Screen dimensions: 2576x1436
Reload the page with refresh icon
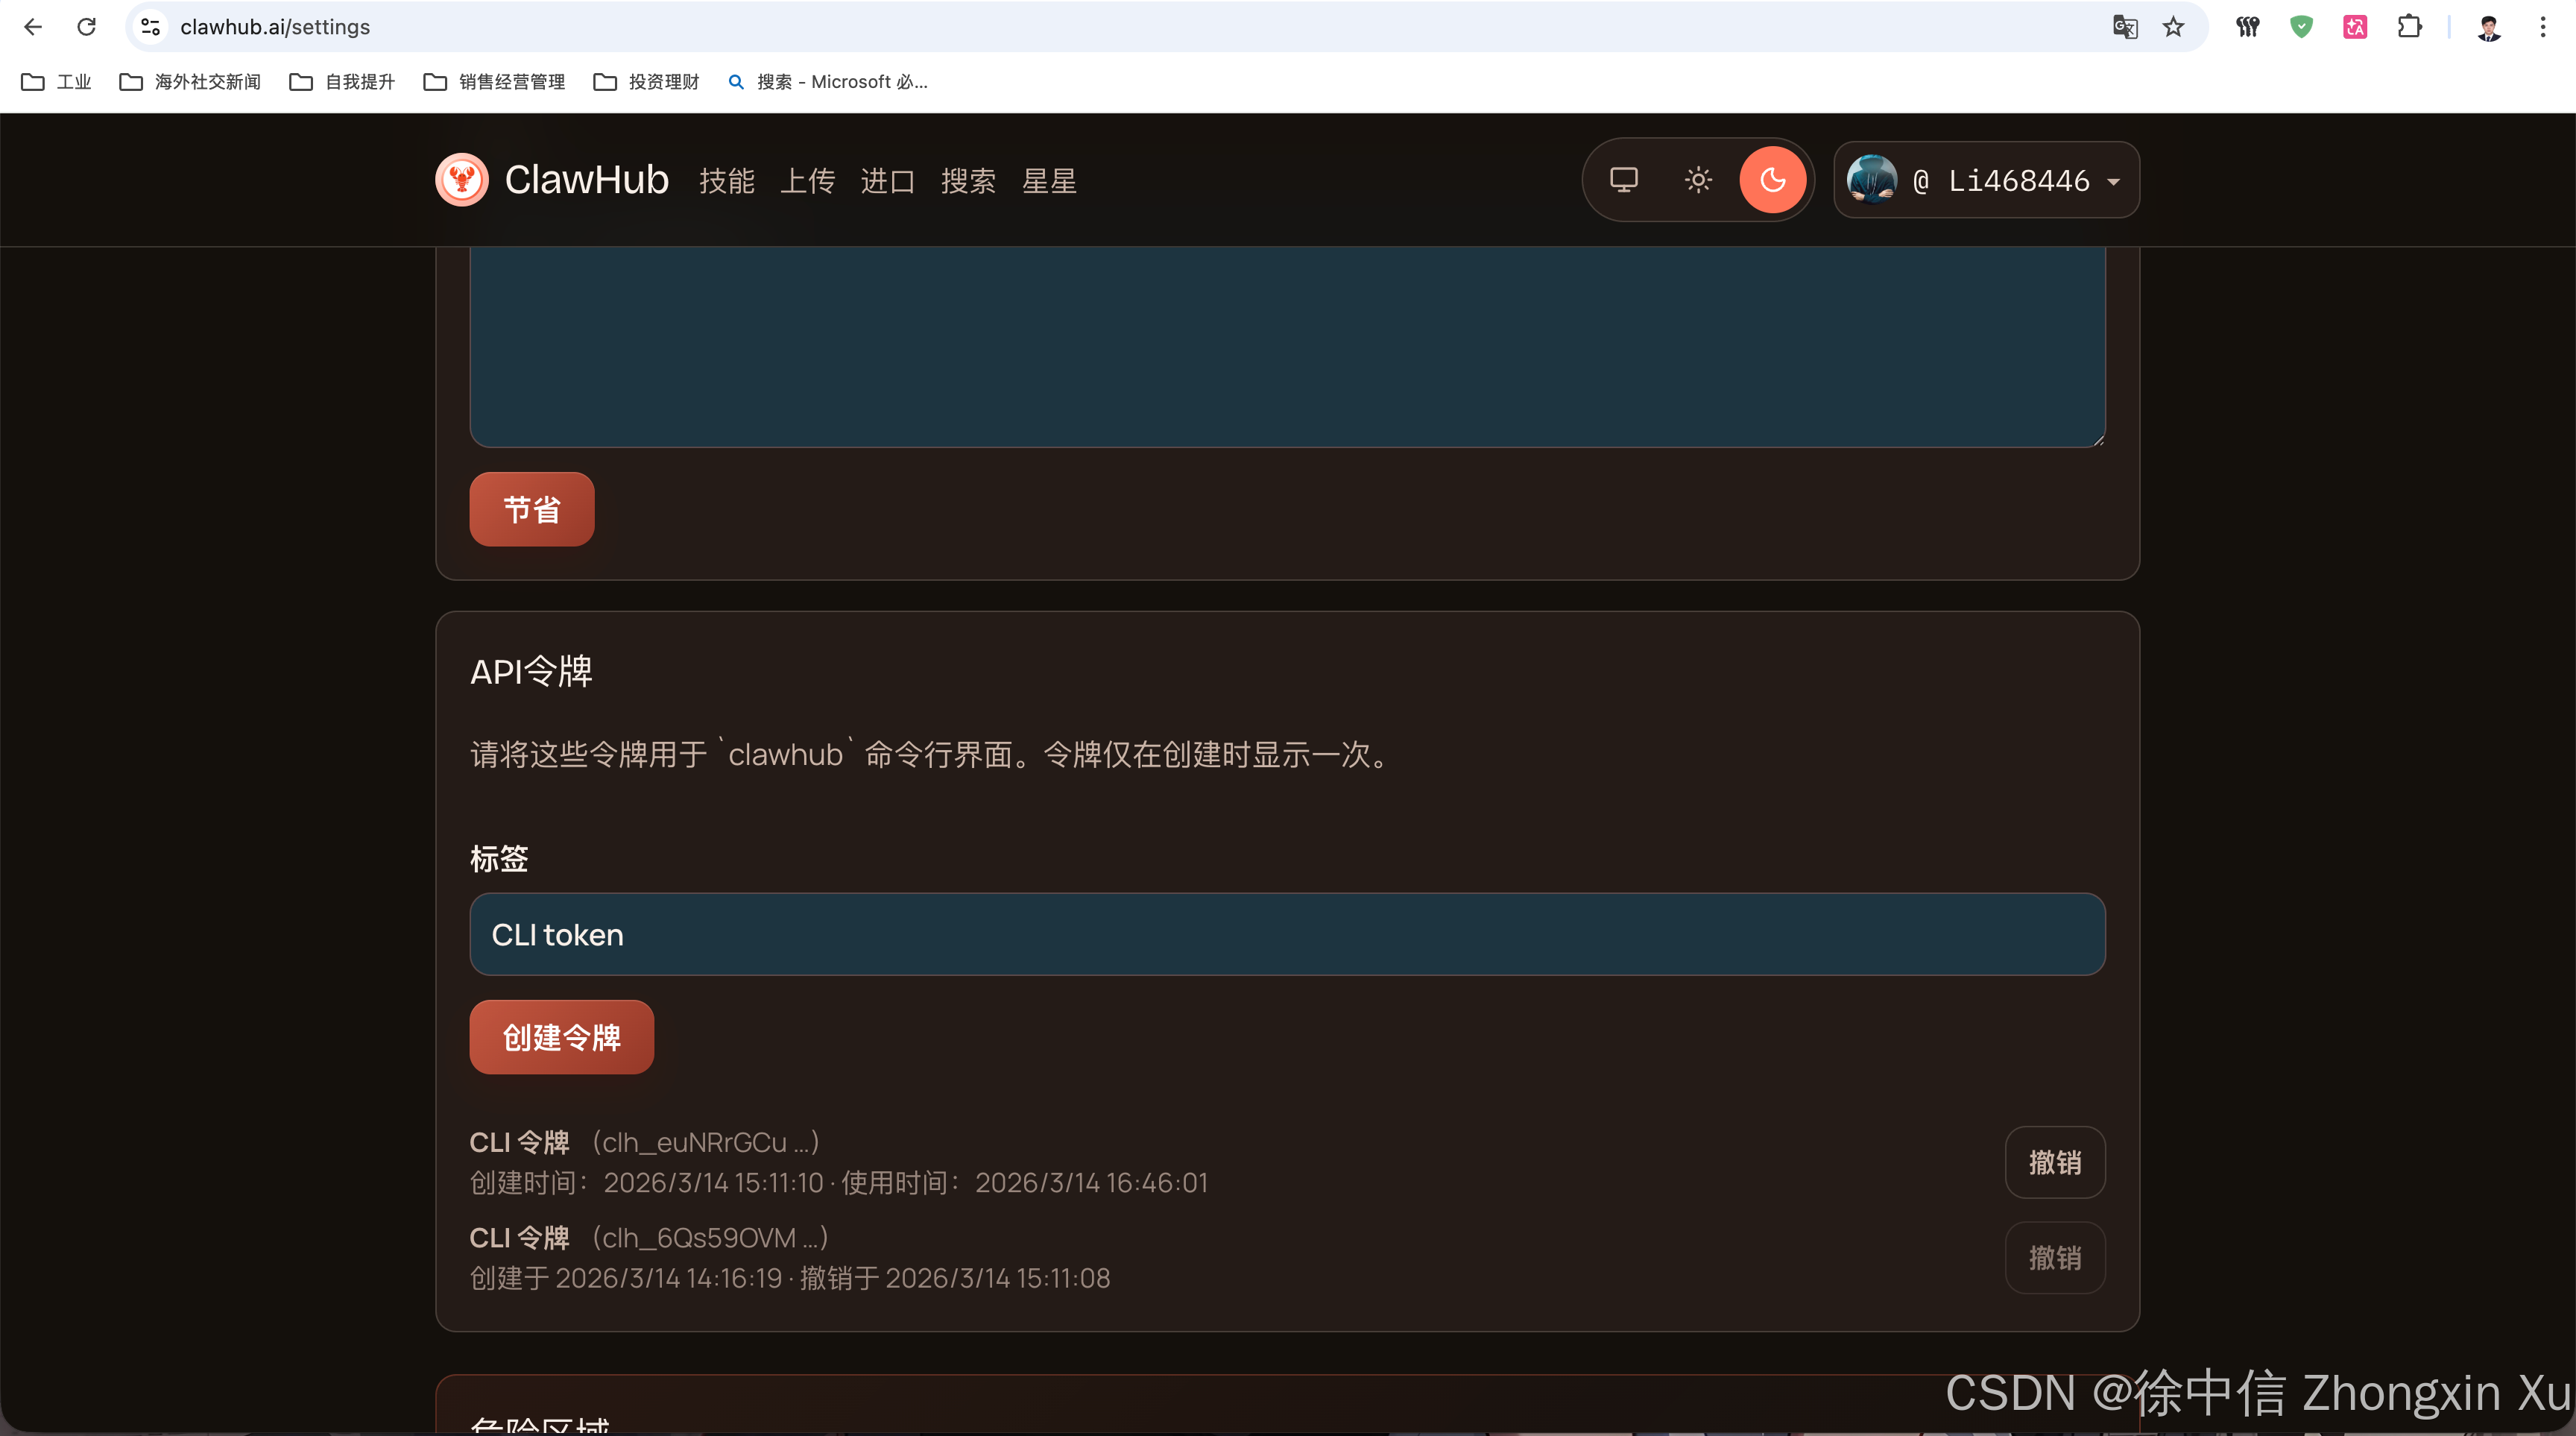tap(87, 27)
